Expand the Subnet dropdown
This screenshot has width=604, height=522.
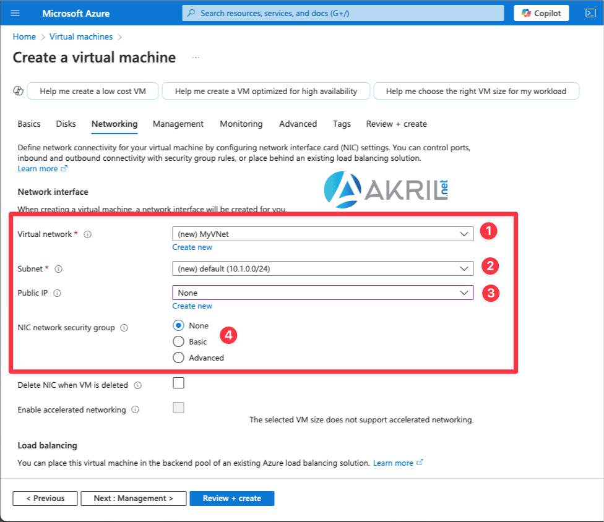(x=323, y=268)
